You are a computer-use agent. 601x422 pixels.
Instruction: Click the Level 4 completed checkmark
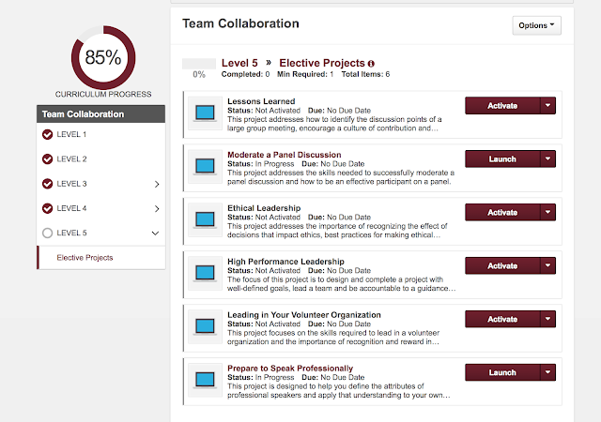click(x=47, y=208)
